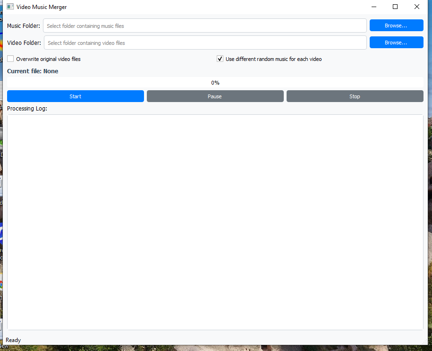The width and height of the screenshot is (432, 351).
Task: Browse for the video folder
Action: 396,43
